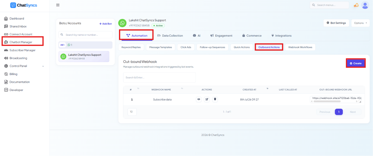Expand the Control Panel menu

[x=24, y=66]
